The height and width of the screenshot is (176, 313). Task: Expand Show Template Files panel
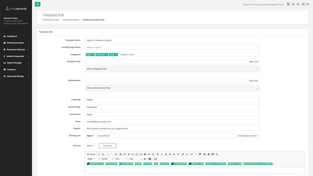(172, 69)
